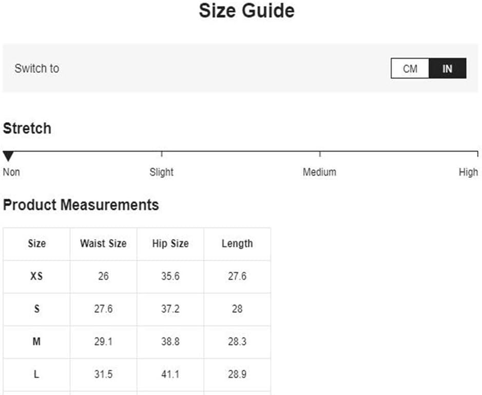Click the L length value 28.9
482x395 pixels.
coord(237,374)
